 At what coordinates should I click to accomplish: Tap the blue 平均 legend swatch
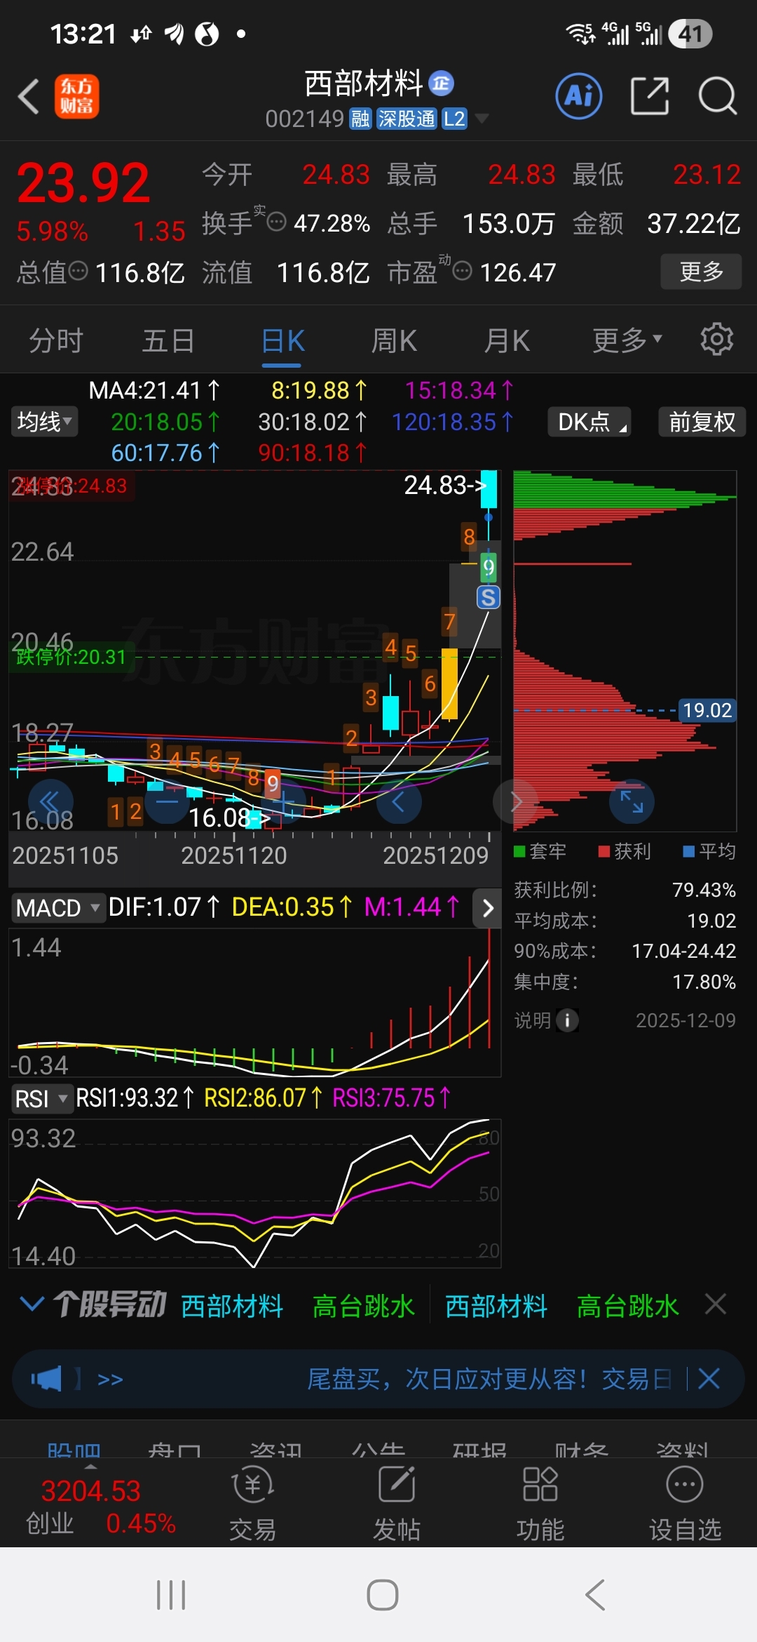[689, 851]
